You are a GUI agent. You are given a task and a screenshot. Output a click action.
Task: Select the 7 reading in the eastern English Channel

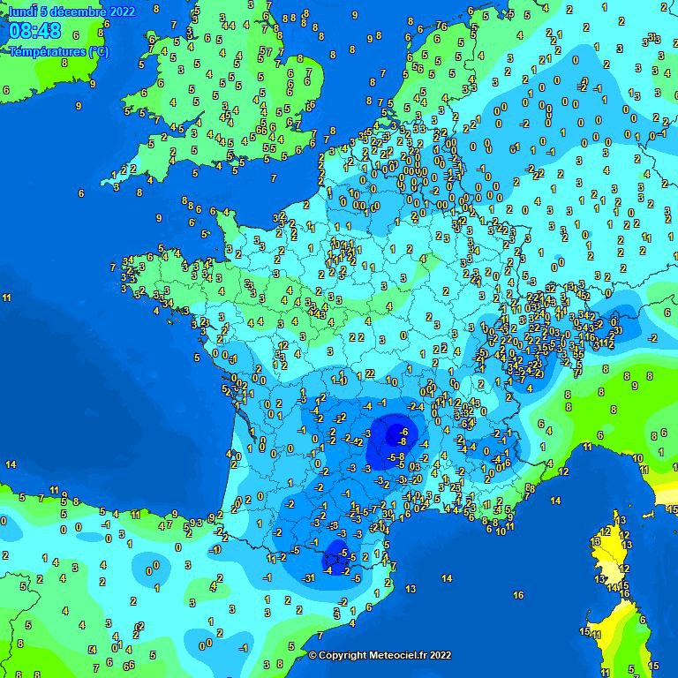click(274, 178)
